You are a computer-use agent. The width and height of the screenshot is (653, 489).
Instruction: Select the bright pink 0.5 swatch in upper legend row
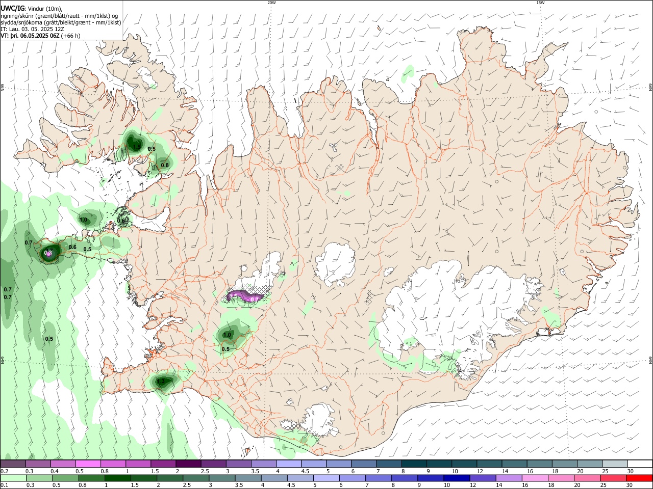pos(88,464)
